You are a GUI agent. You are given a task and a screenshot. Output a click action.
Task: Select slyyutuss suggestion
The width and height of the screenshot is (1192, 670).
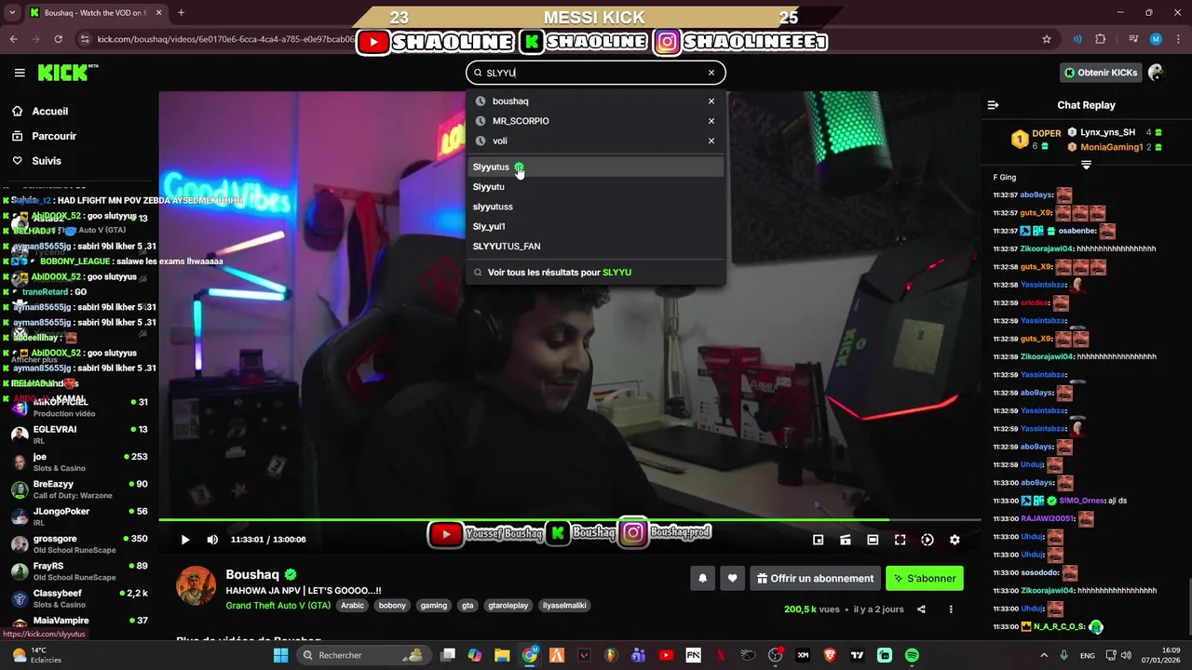point(595,207)
